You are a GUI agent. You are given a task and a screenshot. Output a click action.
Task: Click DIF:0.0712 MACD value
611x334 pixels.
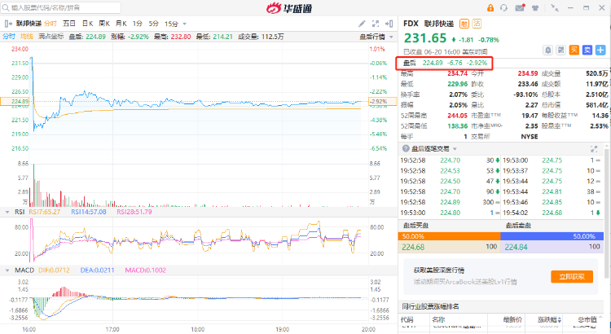(x=54, y=270)
